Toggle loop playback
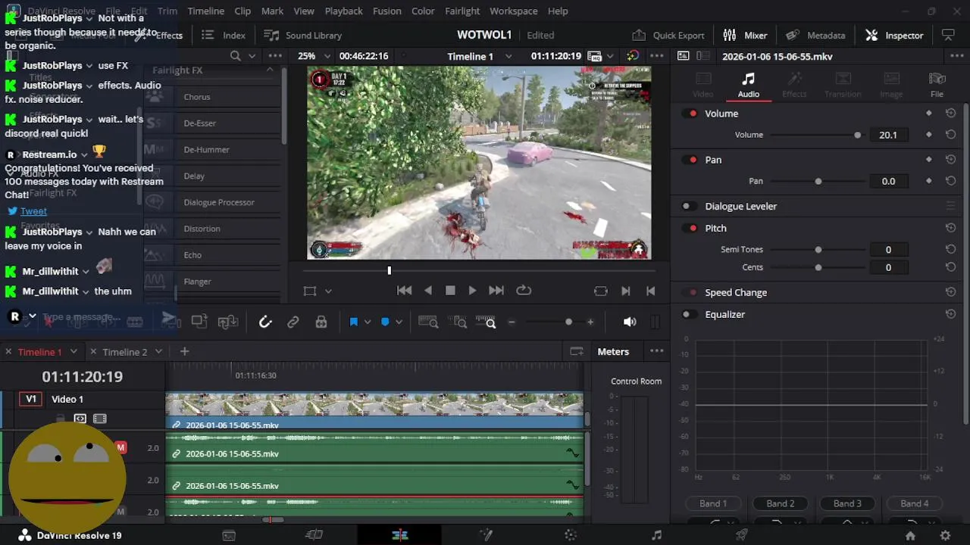This screenshot has width=970, height=545. point(524,291)
